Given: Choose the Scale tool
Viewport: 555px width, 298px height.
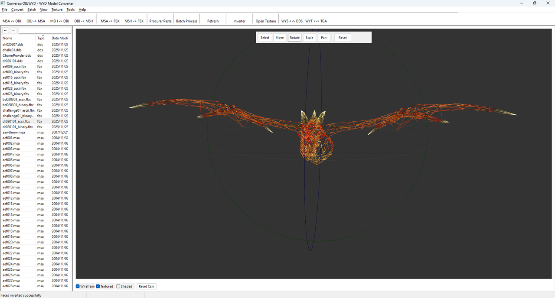Looking at the screenshot, I should pos(309,38).
